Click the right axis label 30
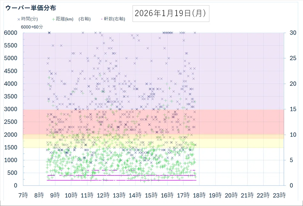The height and width of the screenshot is (206, 303). 293,33
